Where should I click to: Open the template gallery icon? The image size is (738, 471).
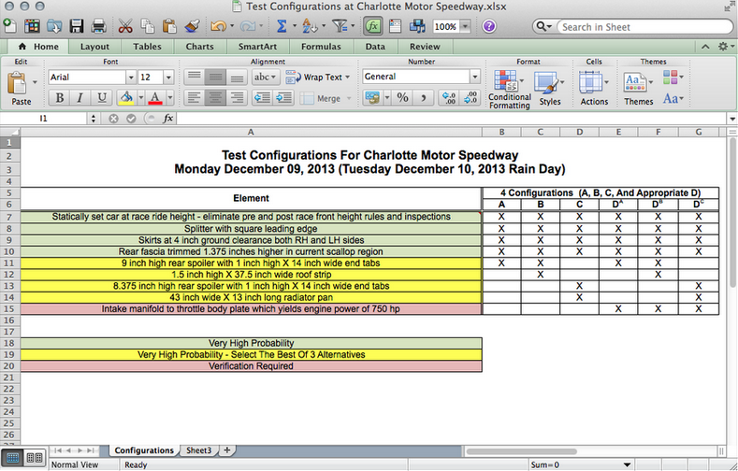pos(32,26)
